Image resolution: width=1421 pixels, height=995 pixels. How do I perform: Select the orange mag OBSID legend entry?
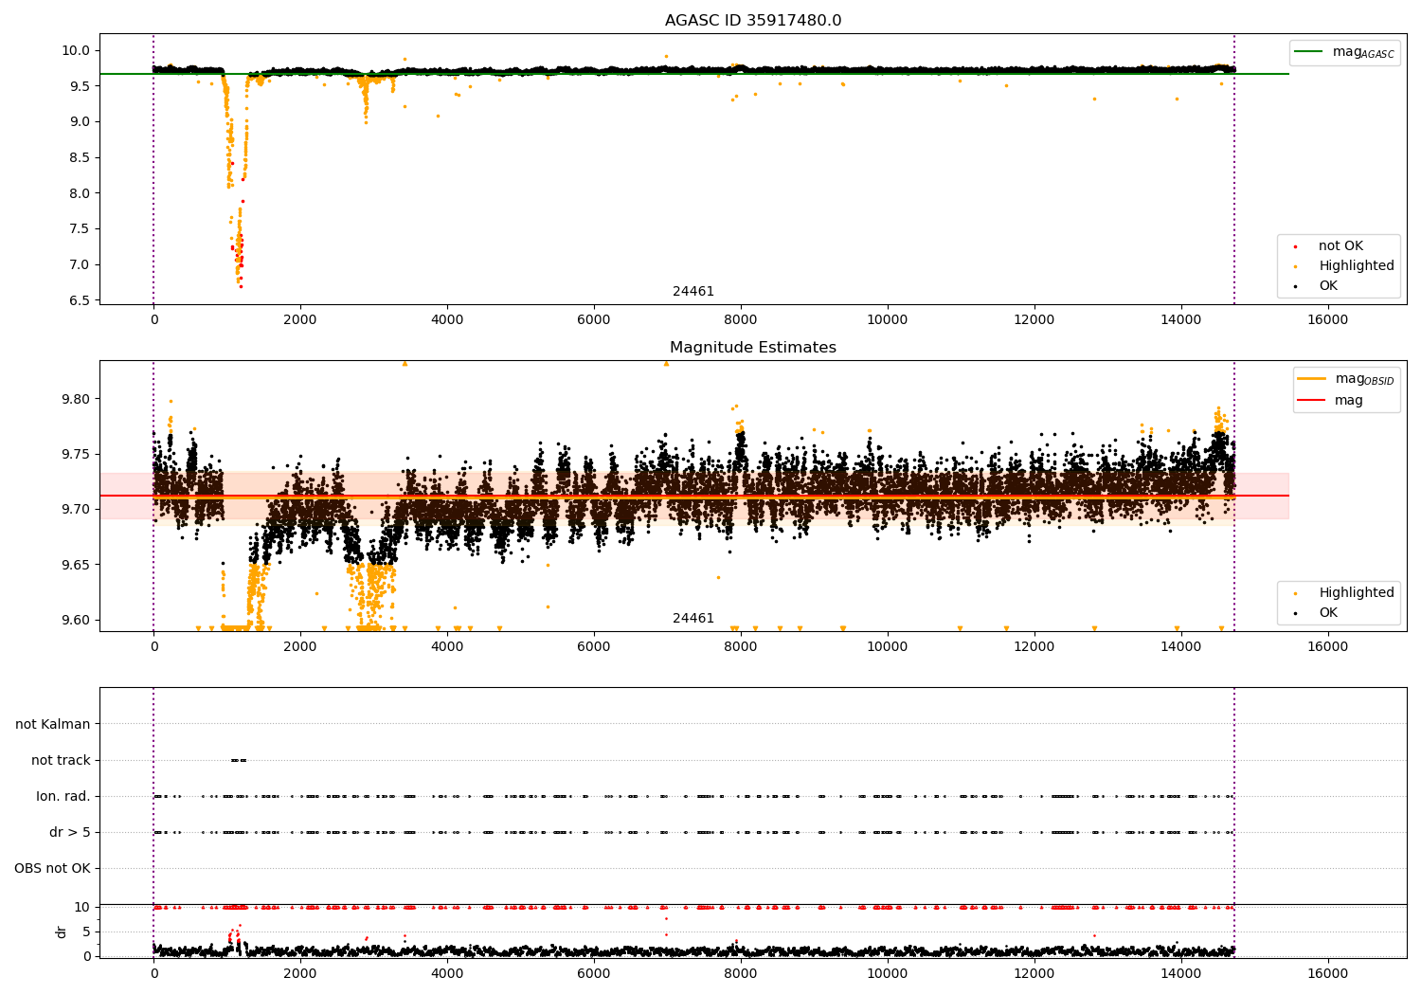tap(1345, 379)
